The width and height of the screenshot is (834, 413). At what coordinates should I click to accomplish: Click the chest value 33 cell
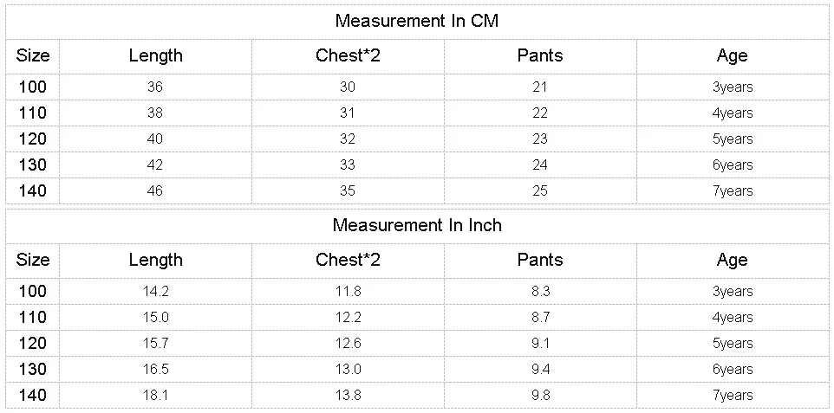(x=348, y=165)
